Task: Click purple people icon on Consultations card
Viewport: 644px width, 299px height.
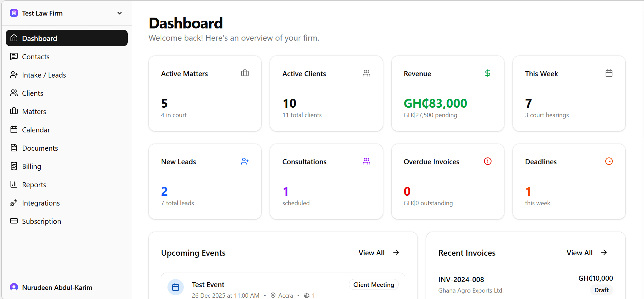Action: point(366,161)
